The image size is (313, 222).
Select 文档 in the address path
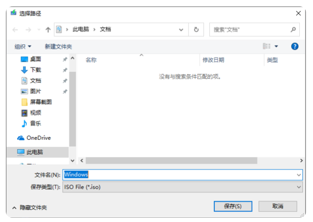pyautogui.click(x=105, y=30)
